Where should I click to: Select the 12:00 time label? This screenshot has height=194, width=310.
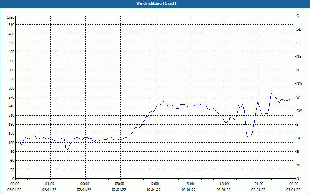[x=155, y=184]
